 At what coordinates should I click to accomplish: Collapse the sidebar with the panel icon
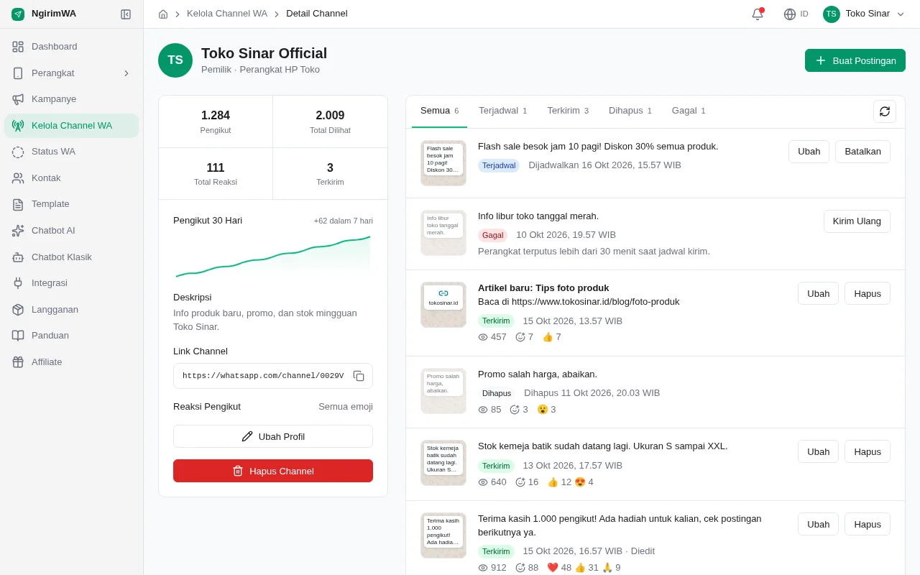pos(126,14)
